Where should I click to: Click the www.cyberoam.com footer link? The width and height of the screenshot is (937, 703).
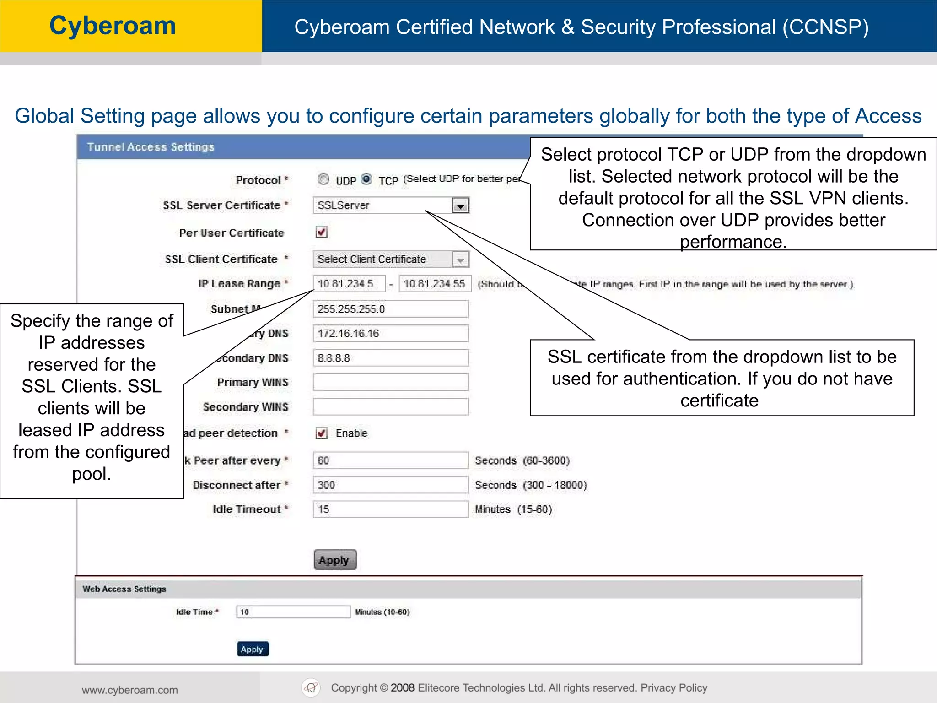point(130,690)
